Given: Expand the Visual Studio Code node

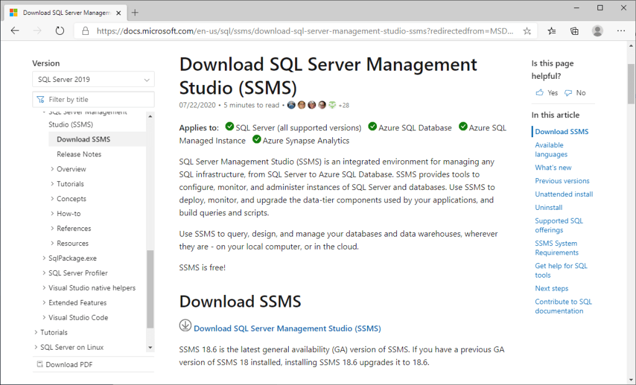Looking at the screenshot, I should click(x=44, y=318).
